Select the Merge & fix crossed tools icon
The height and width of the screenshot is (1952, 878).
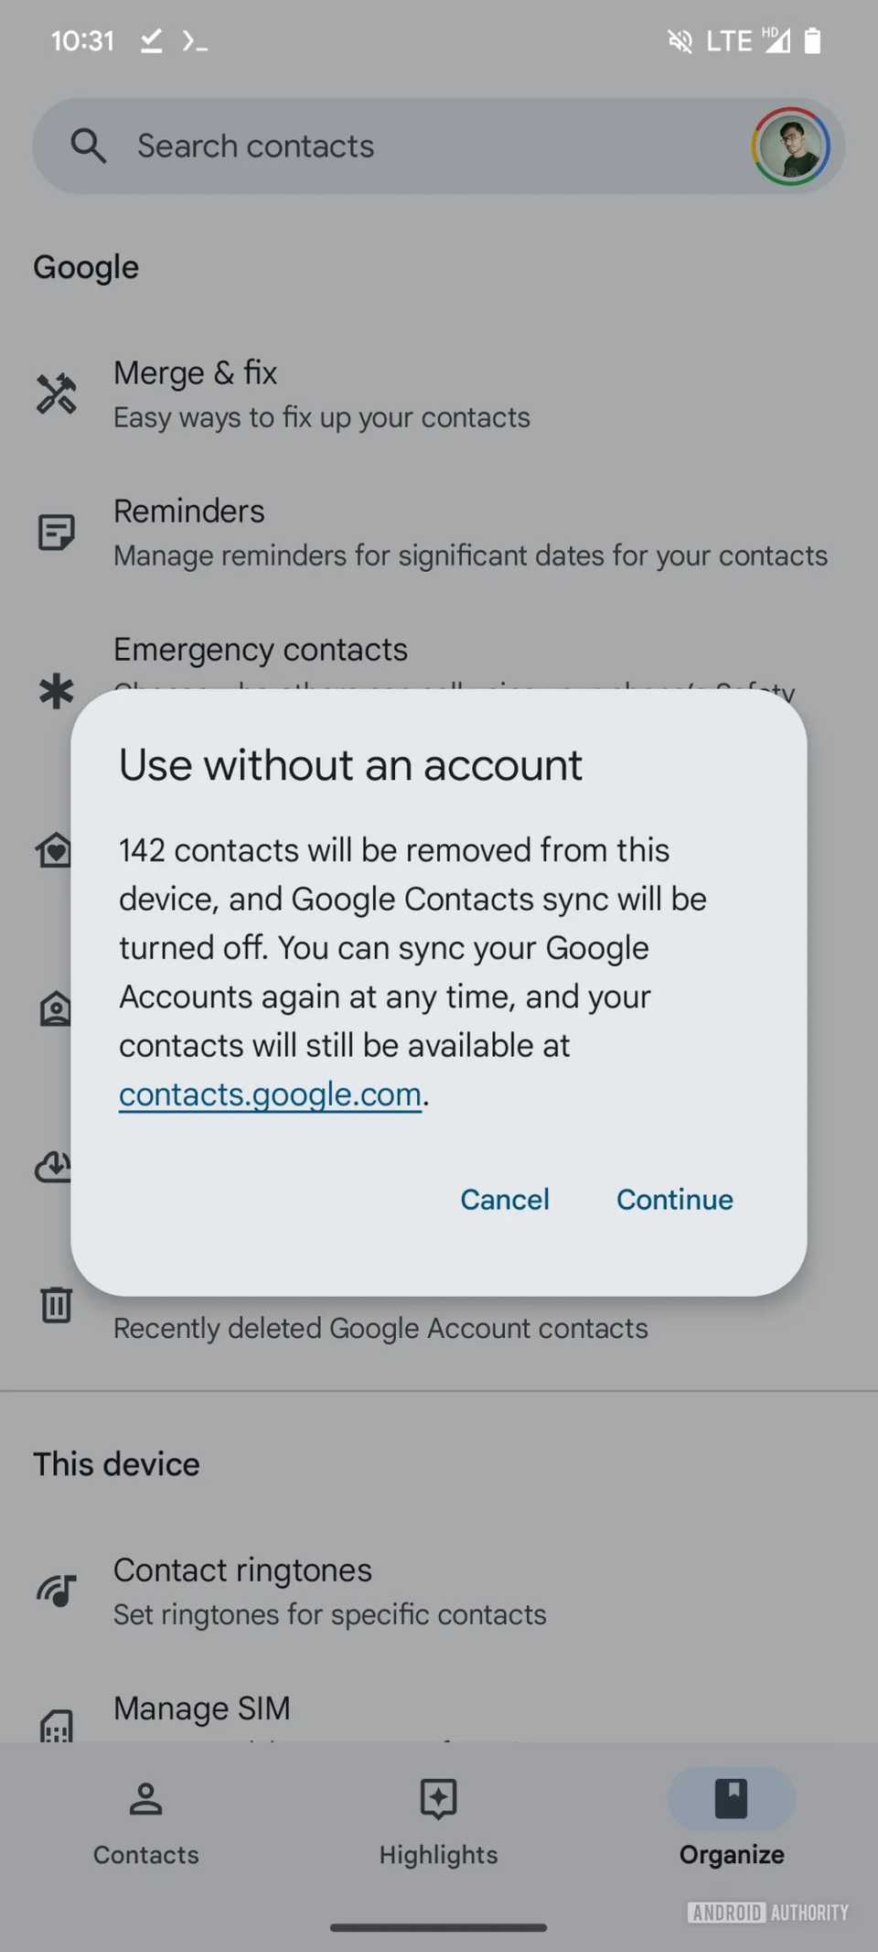[x=56, y=393]
